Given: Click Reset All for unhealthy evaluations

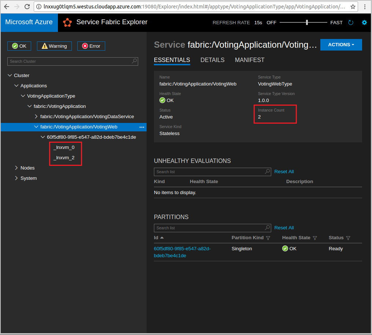Looking at the screenshot, I should point(284,172).
